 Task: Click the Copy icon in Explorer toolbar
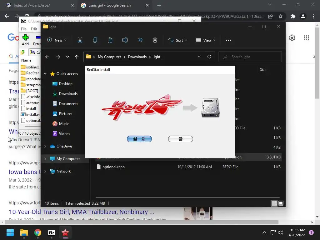click(x=95, y=40)
